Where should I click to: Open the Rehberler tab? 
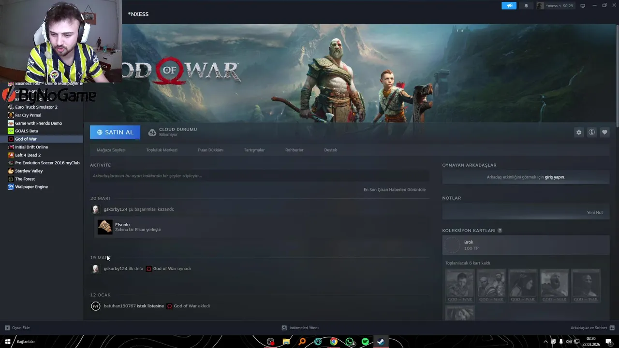294,150
